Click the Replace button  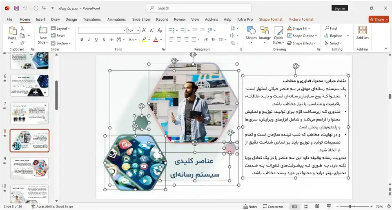(x=333, y=36)
